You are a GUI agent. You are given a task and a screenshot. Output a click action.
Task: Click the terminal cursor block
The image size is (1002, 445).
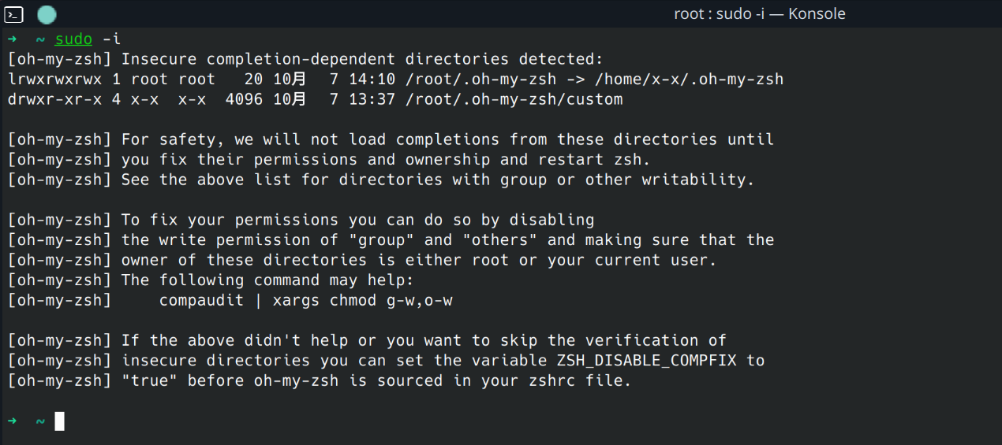coord(60,421)
